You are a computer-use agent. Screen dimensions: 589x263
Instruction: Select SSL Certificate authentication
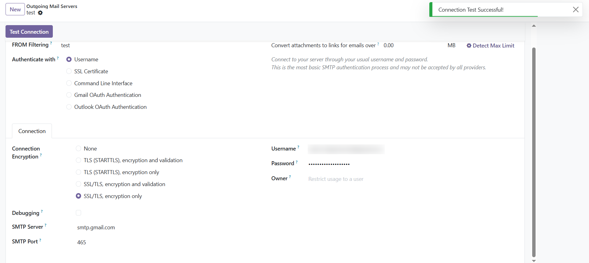(69, 71)
